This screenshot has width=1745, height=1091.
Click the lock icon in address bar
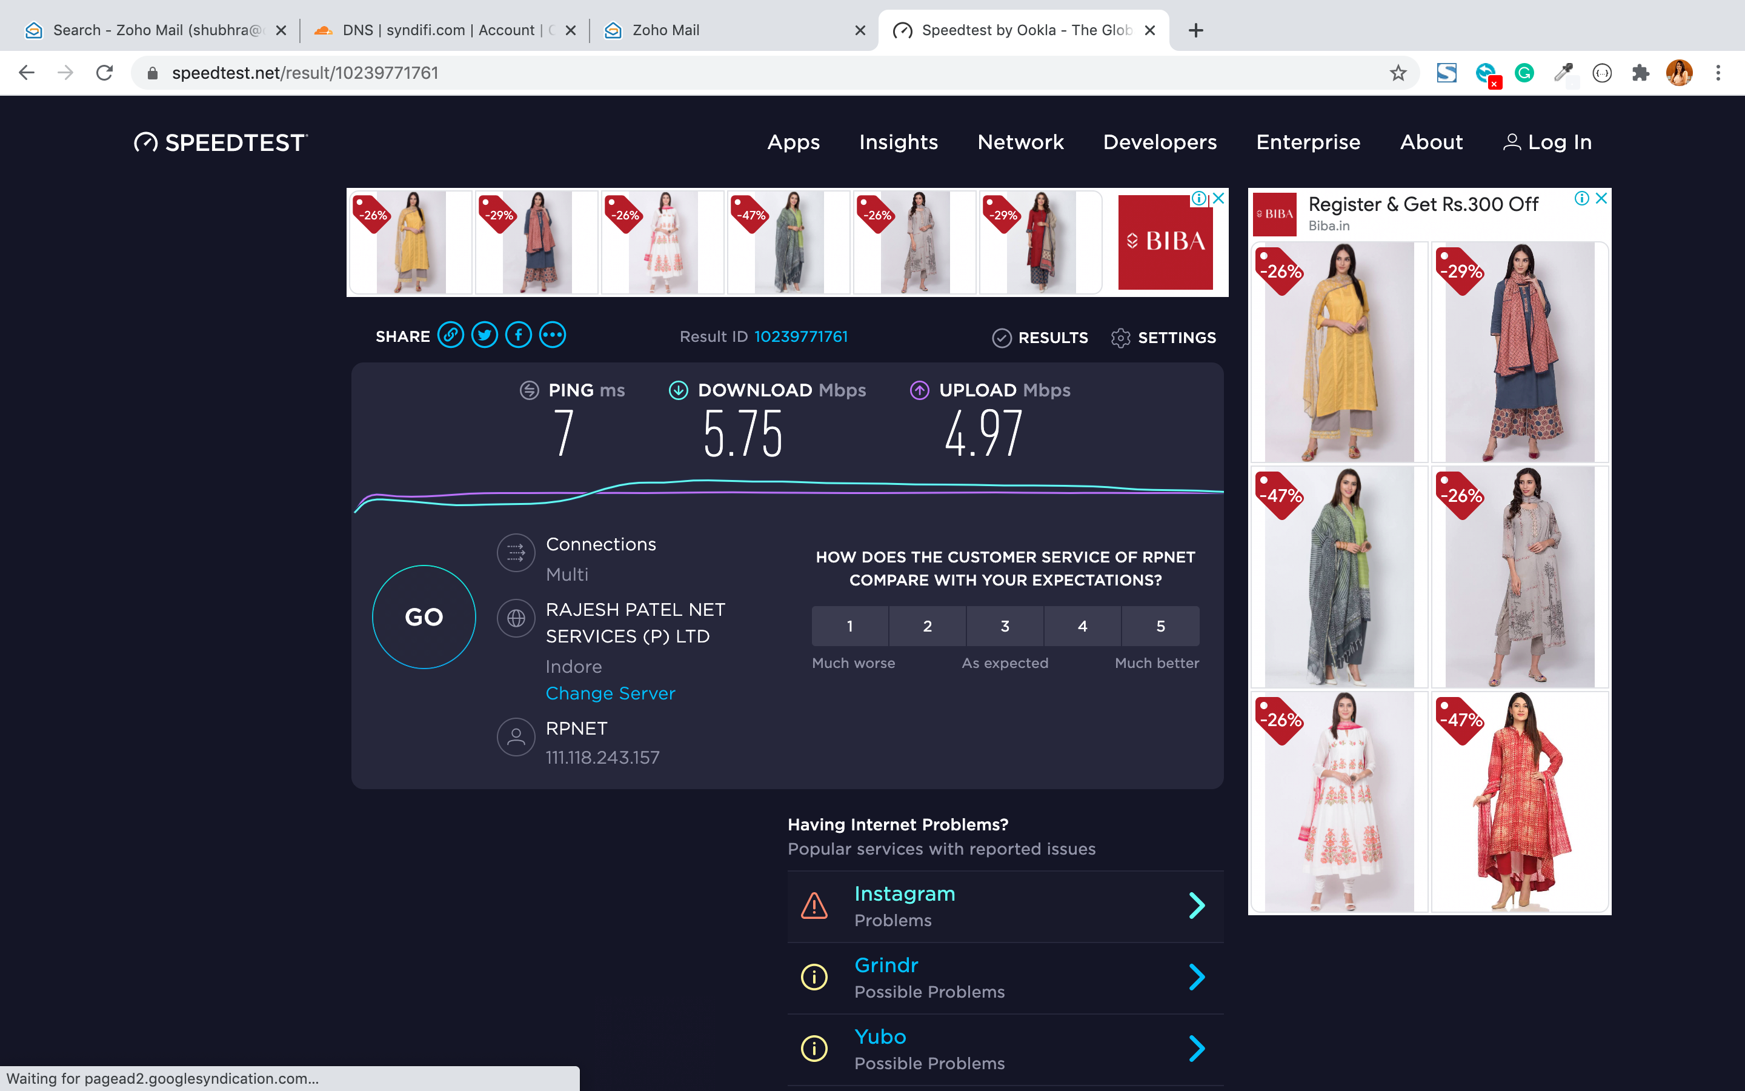pyautogui.click(x=152, y=73)
